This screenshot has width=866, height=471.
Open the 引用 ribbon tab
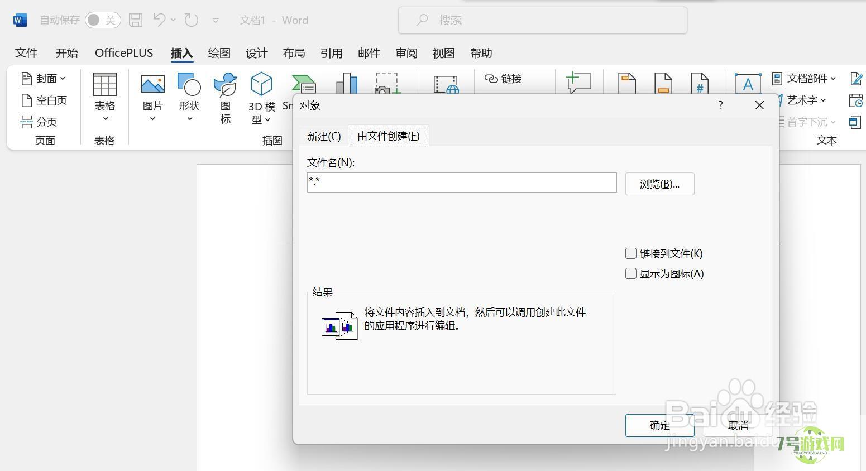point(331,53)
